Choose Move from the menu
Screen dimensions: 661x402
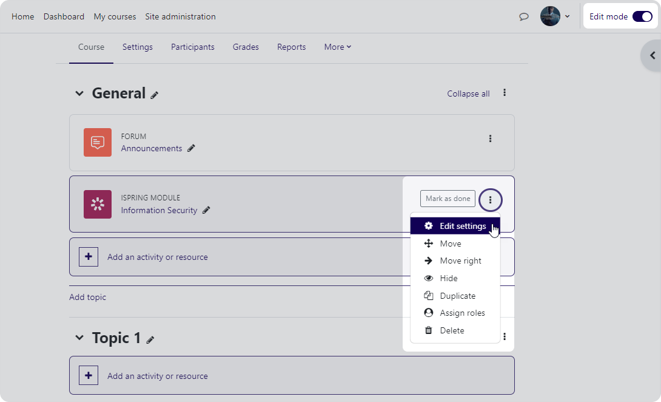(x=455, y=244)
